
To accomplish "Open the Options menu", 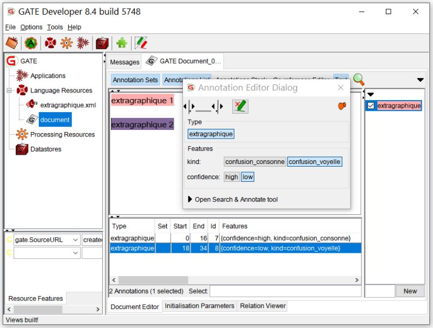I will (x=31, y=27).
